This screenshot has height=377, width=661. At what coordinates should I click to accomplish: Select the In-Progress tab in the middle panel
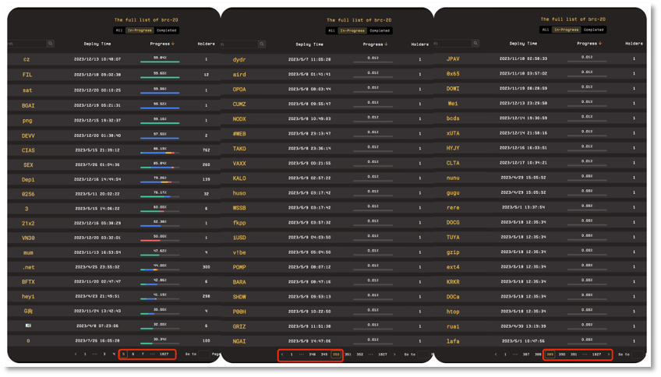(353, 30)
